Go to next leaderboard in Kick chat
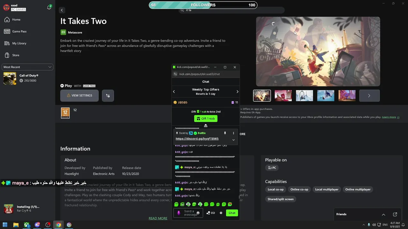This screenshot has height=229, width=408. point(237,92)
